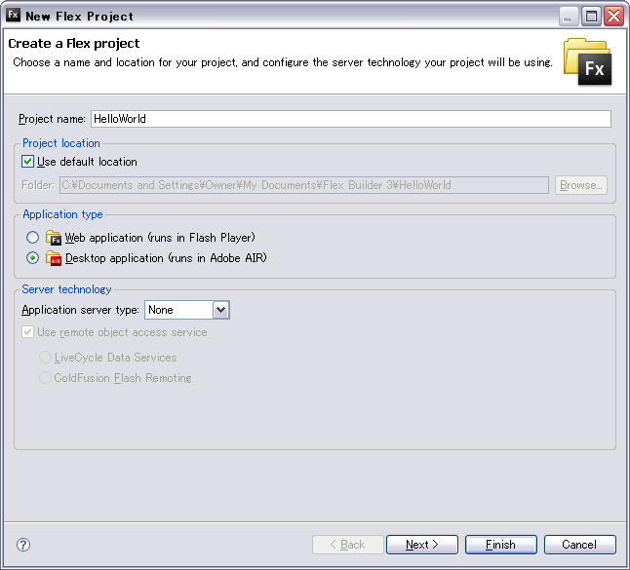Screen dimensions: 630x570
Task: Select Desktop application radio button
Action: (32, 257)
